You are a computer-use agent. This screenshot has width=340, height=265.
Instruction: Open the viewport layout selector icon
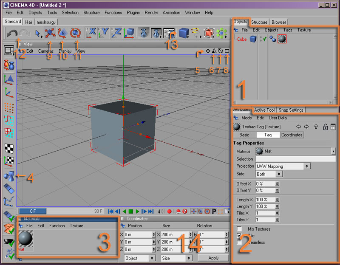click(x=8, y=50)
